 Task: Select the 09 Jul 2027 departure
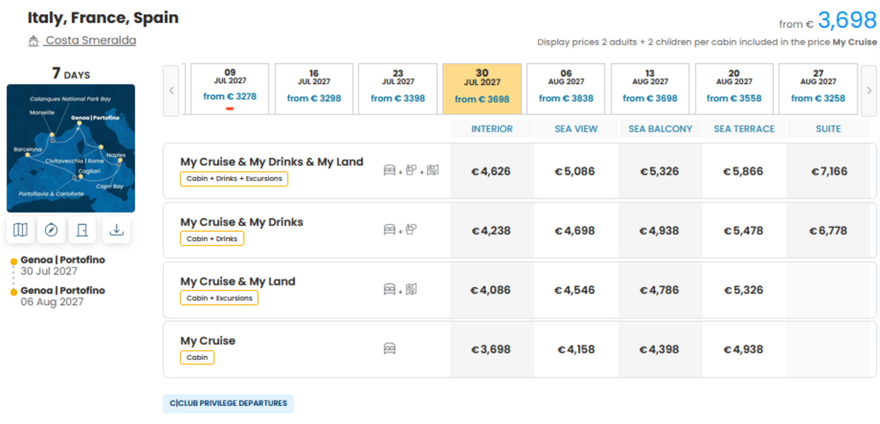(230, 89)
